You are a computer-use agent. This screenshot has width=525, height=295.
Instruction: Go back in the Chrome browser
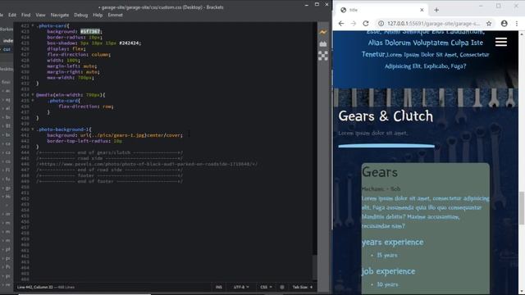341,24
